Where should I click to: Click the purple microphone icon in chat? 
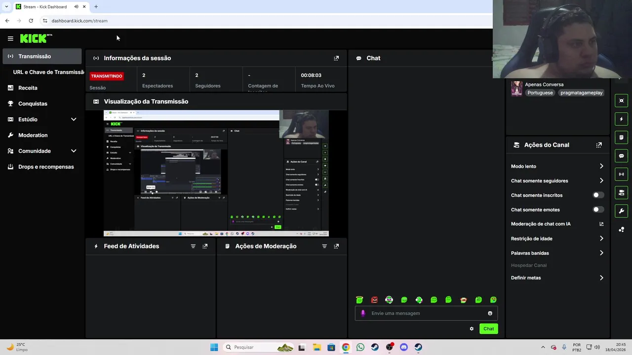coord(363,313)
